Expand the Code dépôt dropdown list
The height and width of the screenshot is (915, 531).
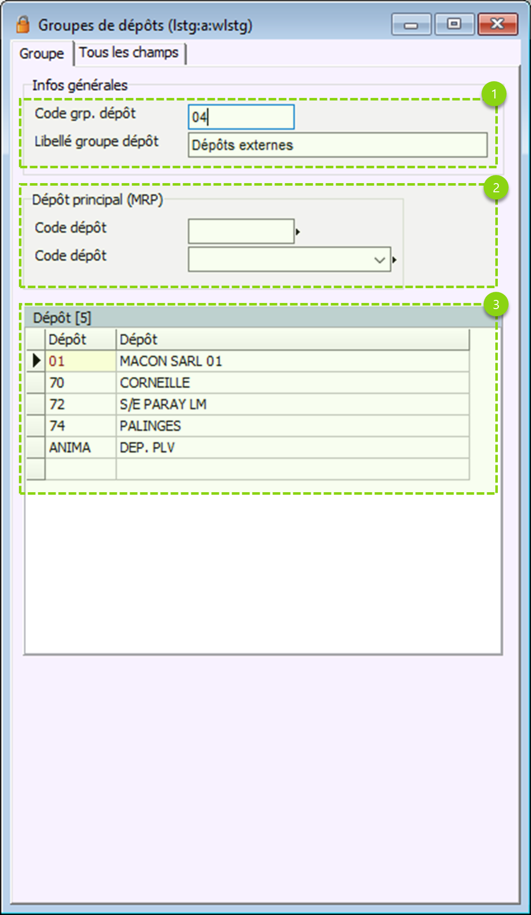pos(379,260)
